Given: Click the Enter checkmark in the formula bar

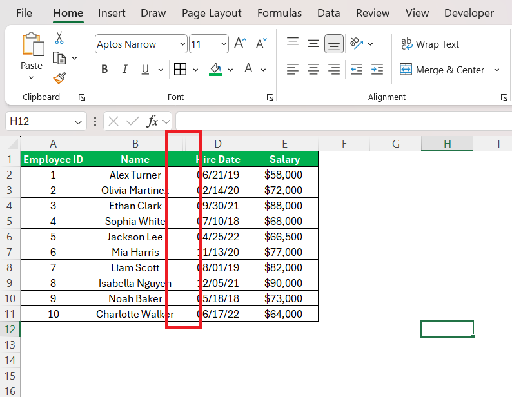Looking at the screenshot, I should click(133, 121).
